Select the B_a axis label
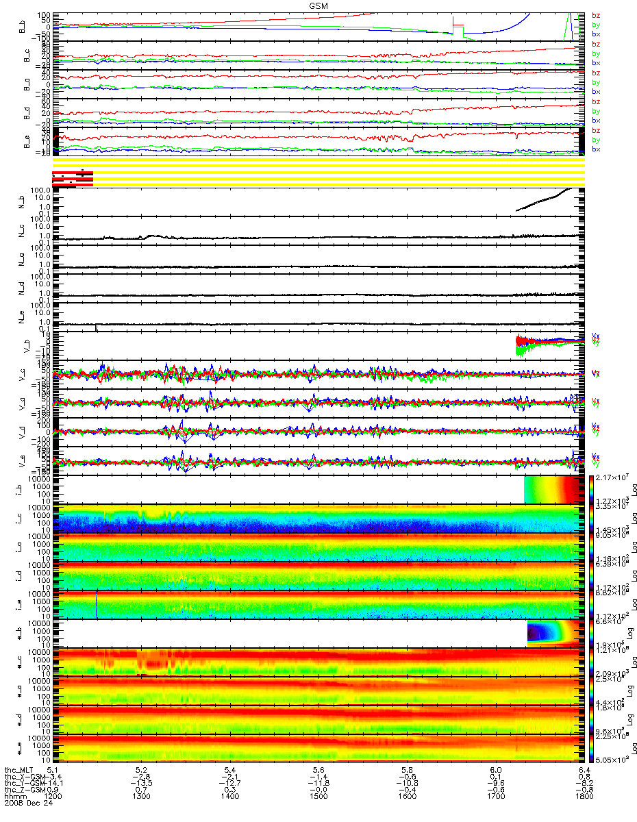 click(x=28, y=84)
